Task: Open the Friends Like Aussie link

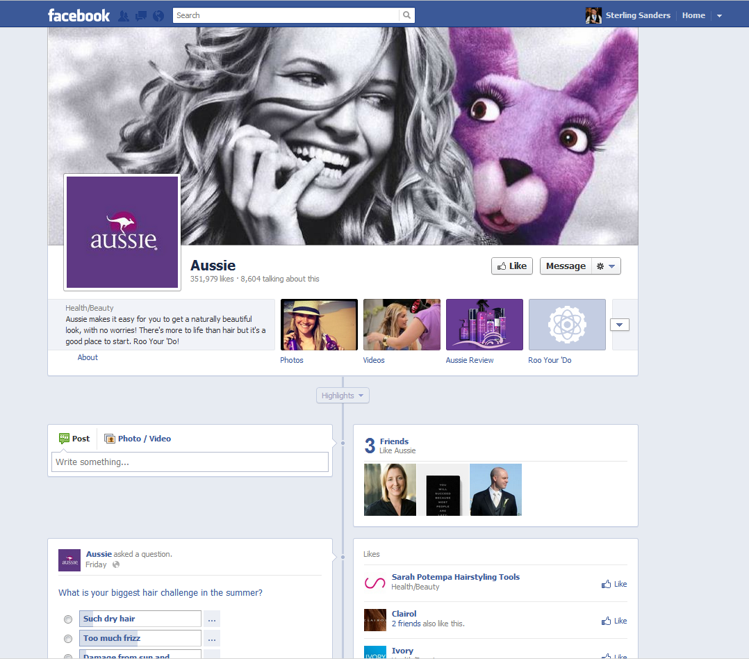Action: (394, 441)
